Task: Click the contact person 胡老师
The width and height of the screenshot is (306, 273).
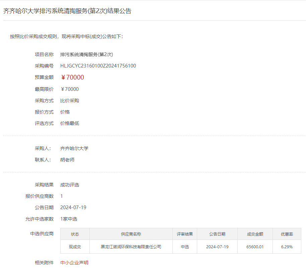Action: (x=67, y=160)
